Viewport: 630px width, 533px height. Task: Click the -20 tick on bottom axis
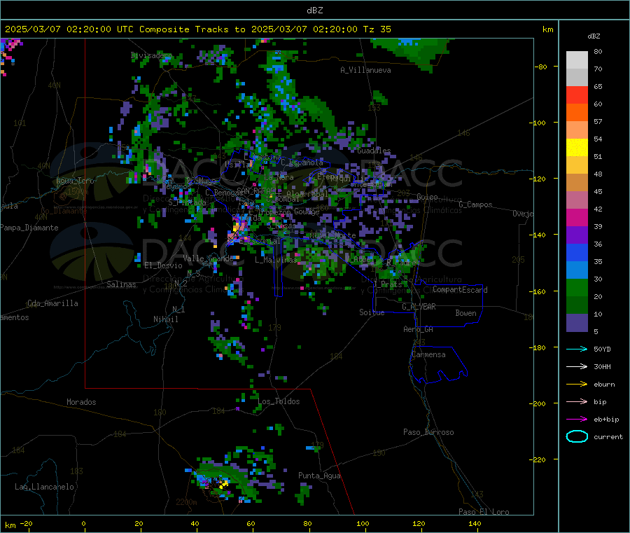(26, 523)
